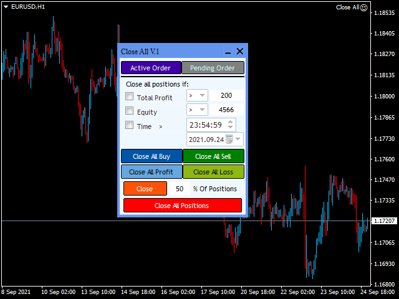
Task: Click the percent of positions field showing 50
Action: click(179, 189)
